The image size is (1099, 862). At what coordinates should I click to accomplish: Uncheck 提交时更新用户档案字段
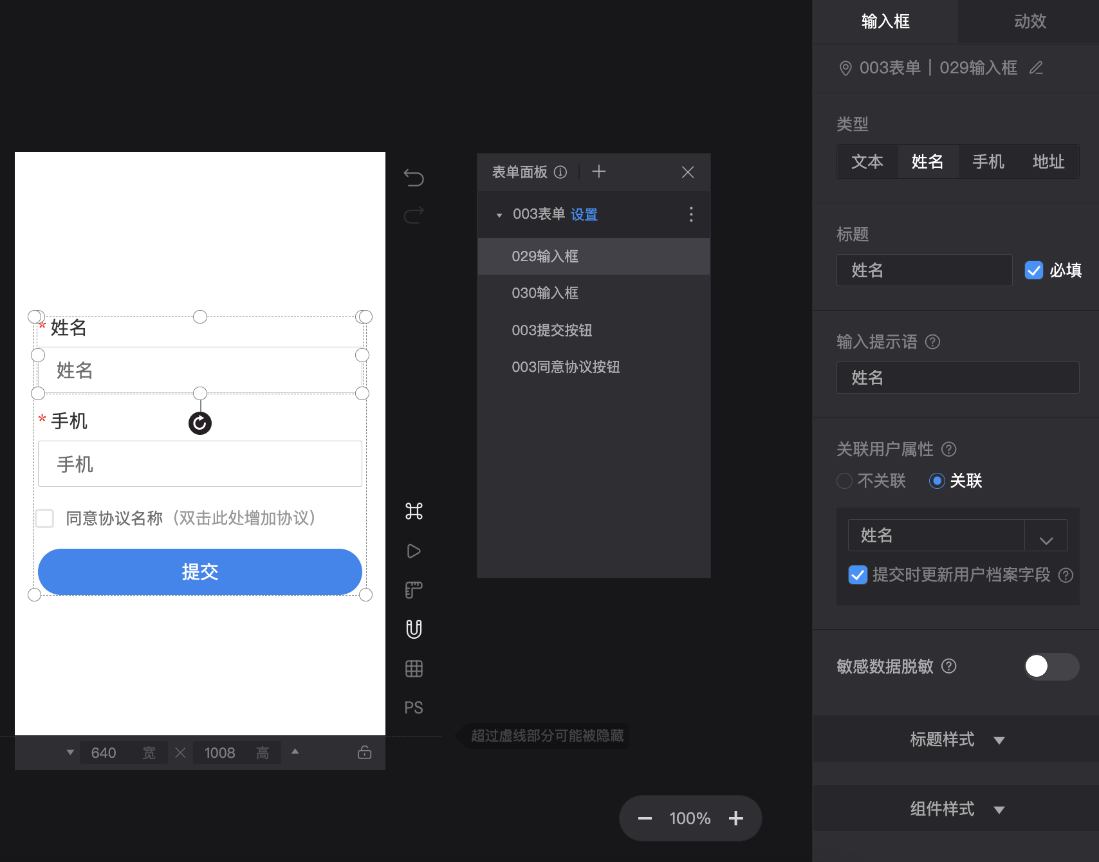pyautogui.click(x=858, y=574)
